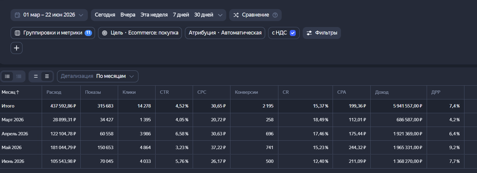Click the Доход column header
Viewport: 477px width, 173px height.
382,92
